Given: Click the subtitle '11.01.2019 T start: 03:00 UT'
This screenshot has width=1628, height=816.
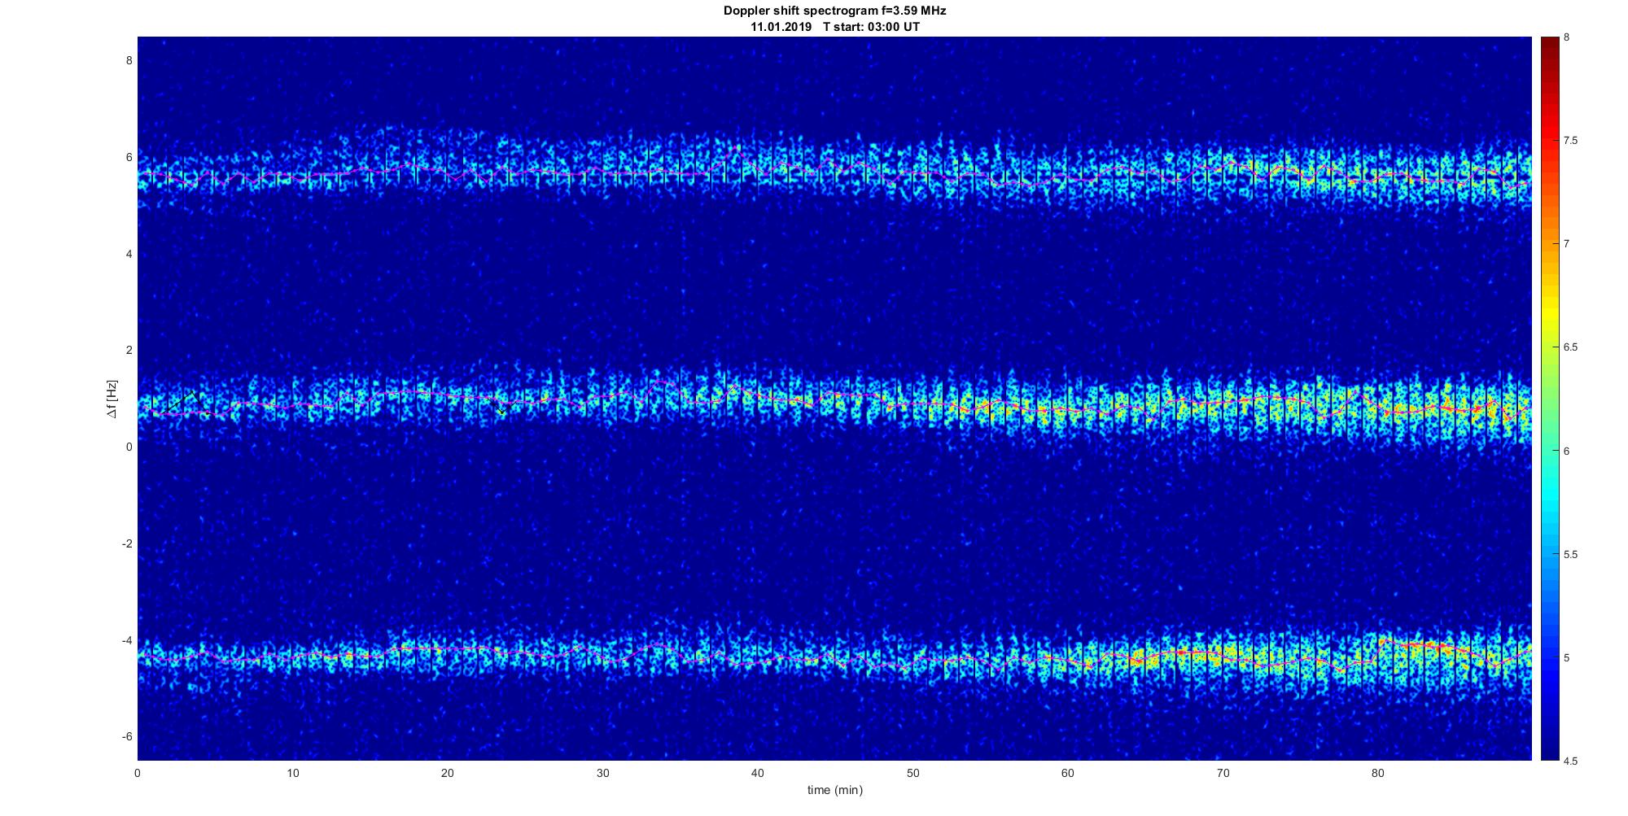Looking at the screenshot, I should (x=835, y=27).
